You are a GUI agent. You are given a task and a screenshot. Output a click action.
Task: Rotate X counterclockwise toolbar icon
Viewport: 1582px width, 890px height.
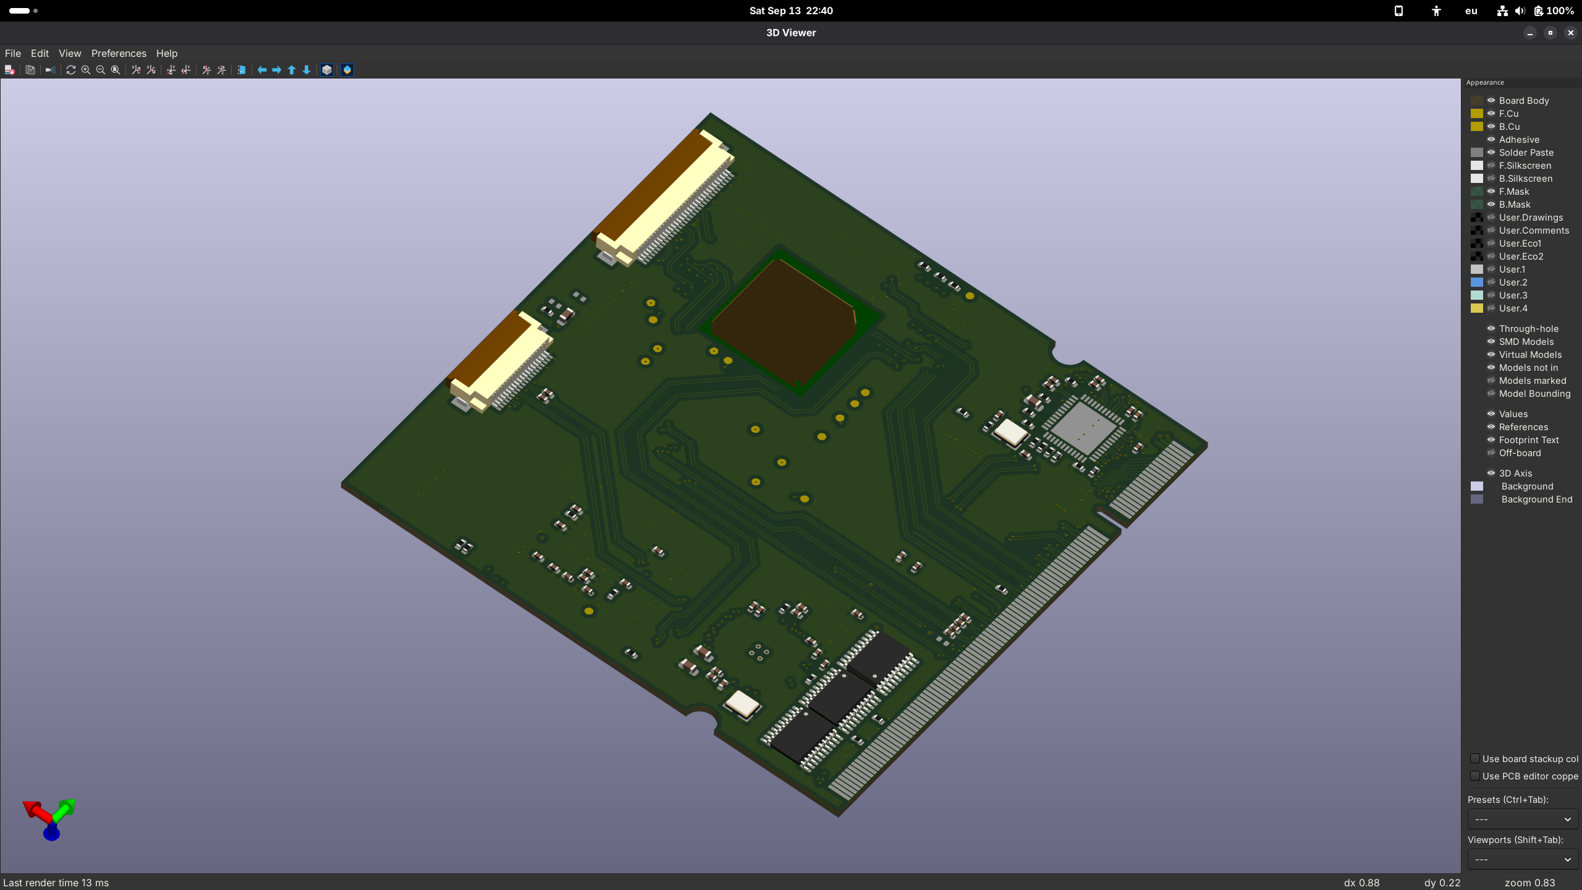tap(151, 70)
